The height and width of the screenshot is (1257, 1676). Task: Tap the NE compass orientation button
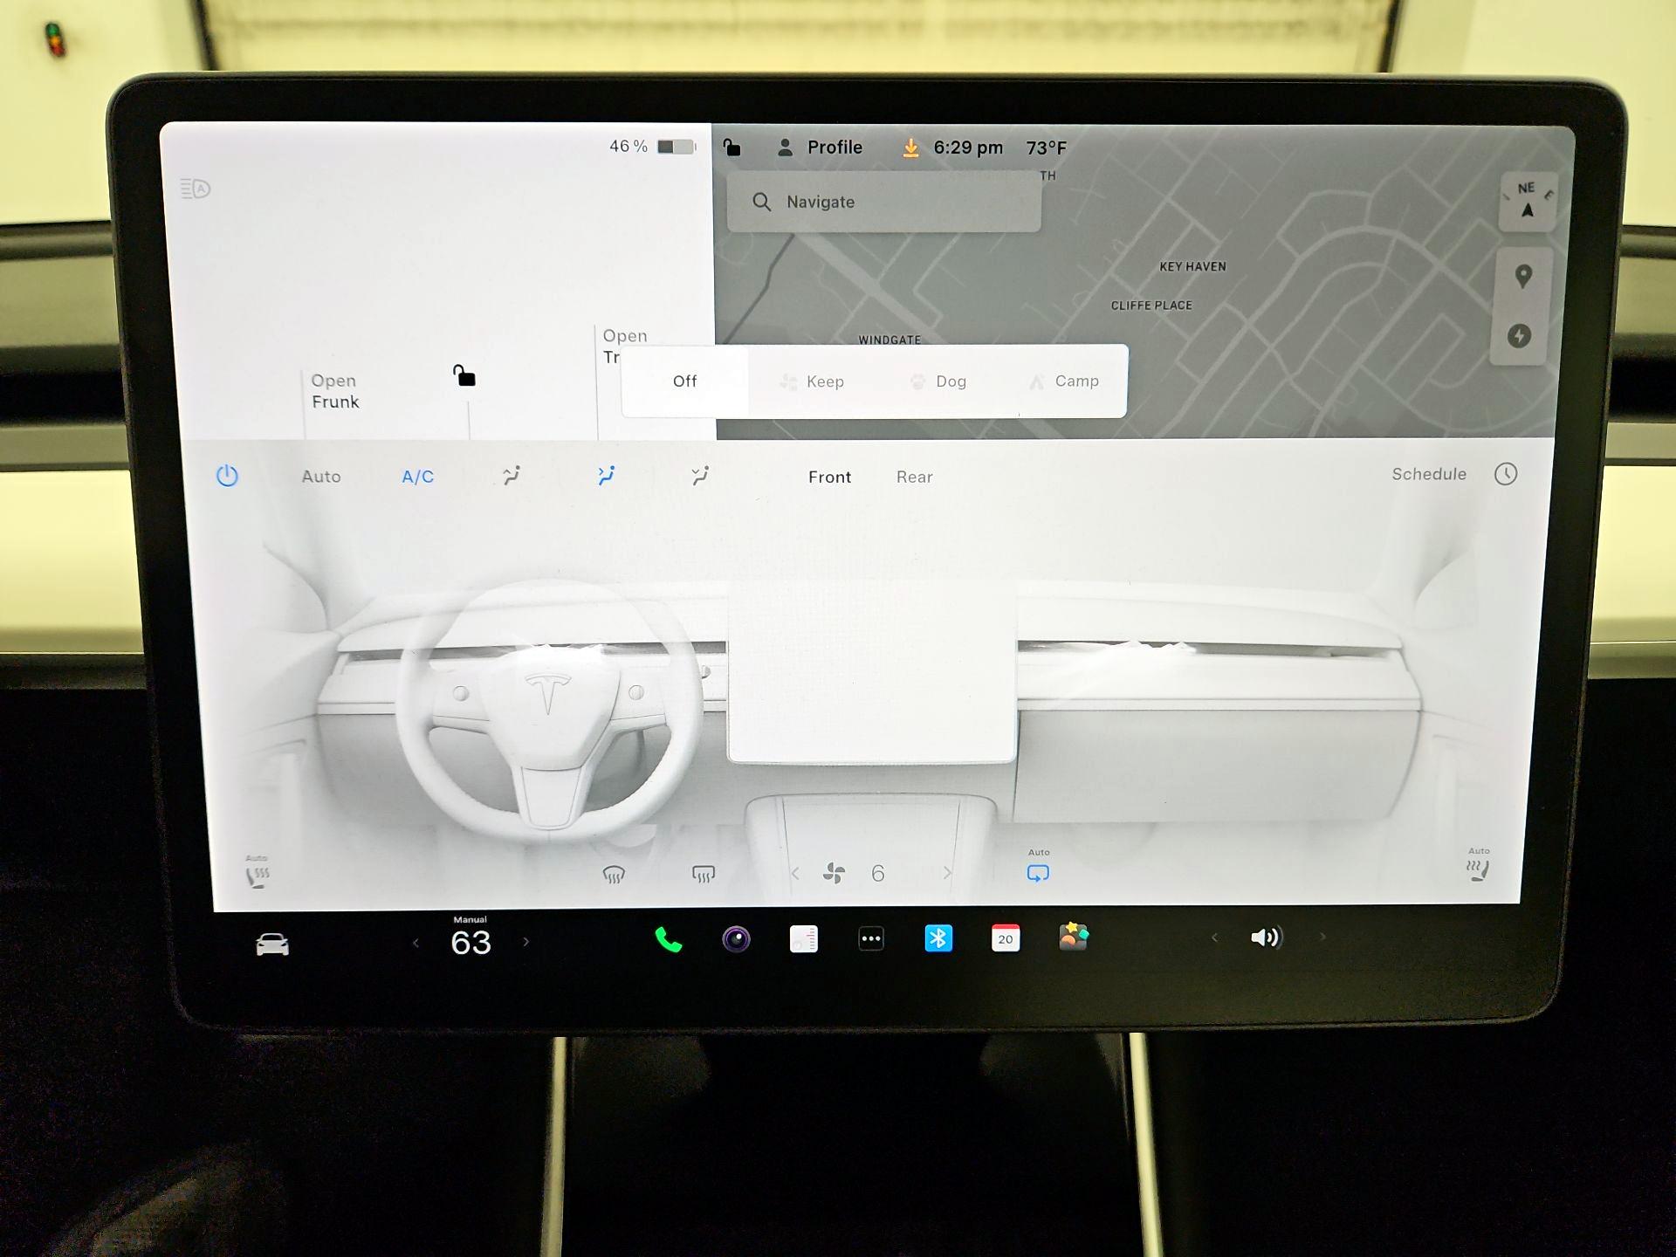point(1528,201)
